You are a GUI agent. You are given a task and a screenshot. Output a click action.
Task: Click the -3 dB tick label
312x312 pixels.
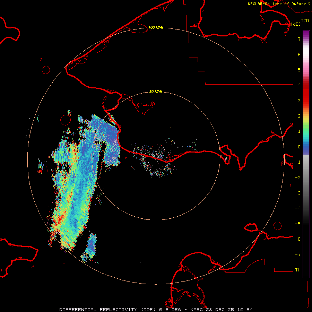coord(298,193)
